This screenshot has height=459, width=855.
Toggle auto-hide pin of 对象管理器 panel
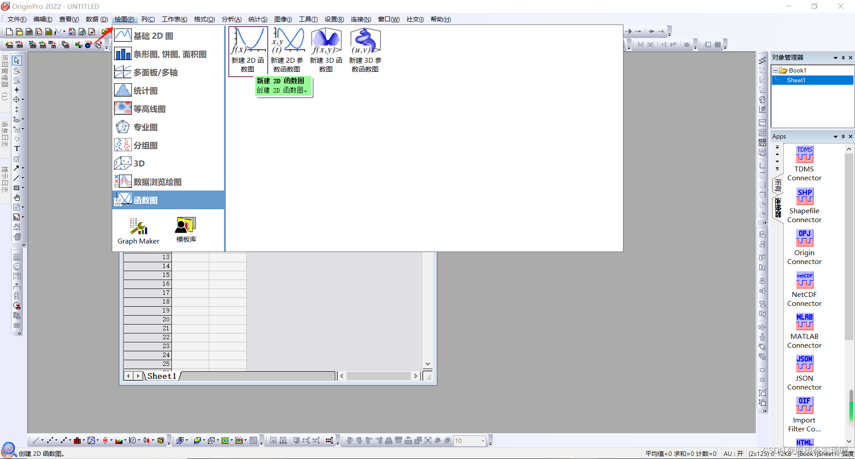[843, 57]
